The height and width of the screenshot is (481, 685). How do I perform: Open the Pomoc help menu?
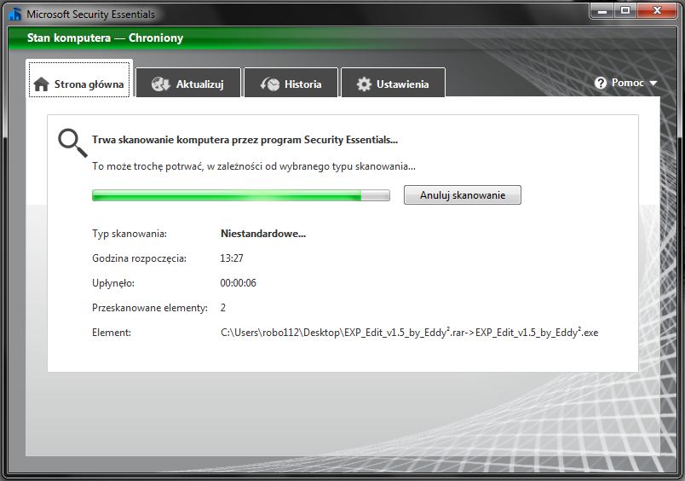(626, 83)
